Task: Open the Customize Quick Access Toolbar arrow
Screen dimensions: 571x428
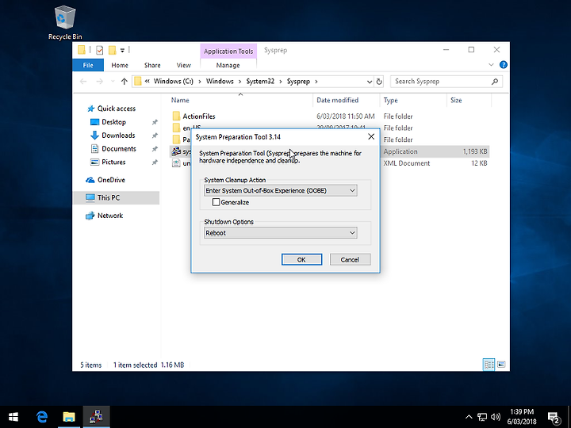Action: pos(122,50)
